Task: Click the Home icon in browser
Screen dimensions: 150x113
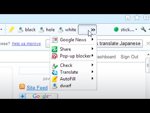Action: 128,18
